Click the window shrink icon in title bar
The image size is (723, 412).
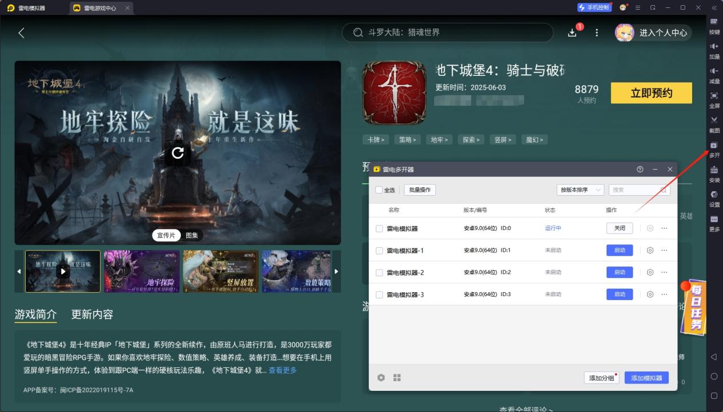(x=653, y=8)
